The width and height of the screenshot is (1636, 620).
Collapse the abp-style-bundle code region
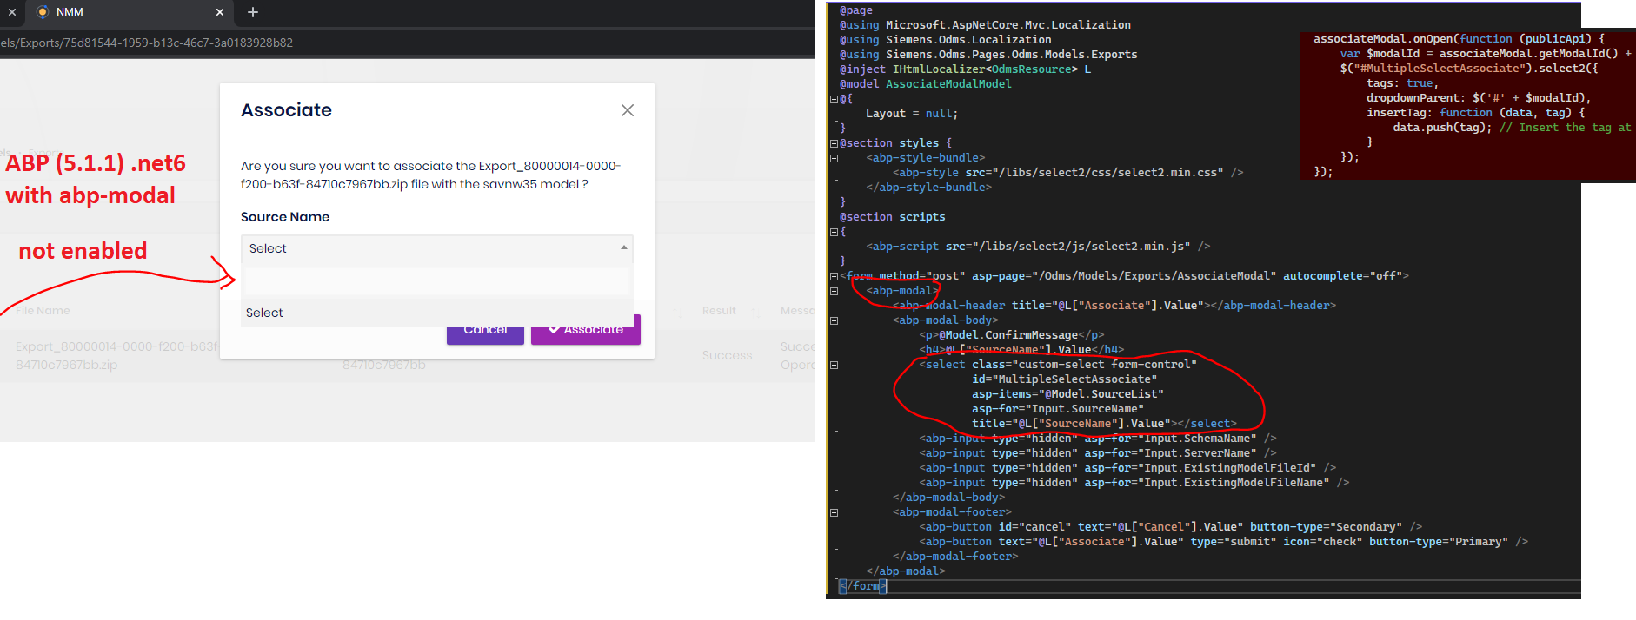click(834, 158)
